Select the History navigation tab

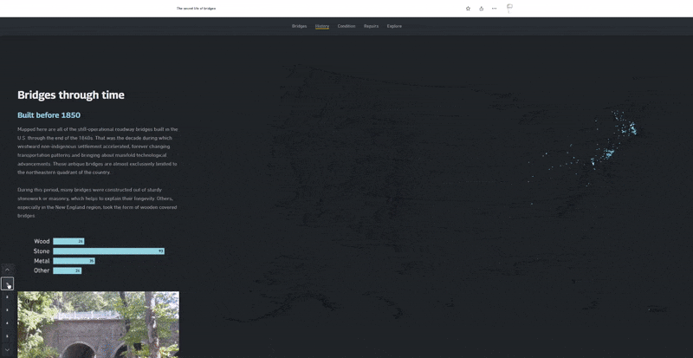[x=322, y=26]
